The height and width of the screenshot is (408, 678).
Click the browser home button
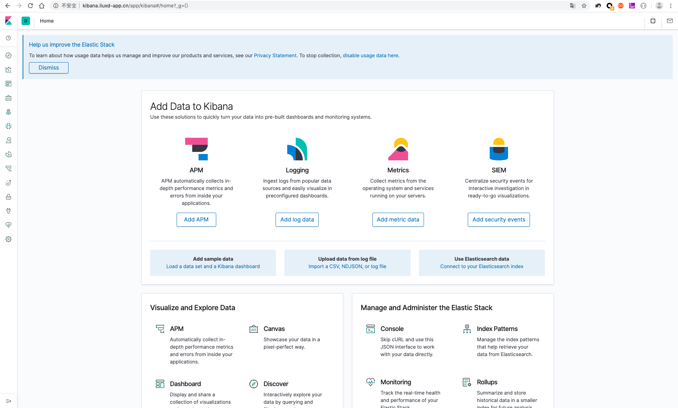click(x=42, y=6)
